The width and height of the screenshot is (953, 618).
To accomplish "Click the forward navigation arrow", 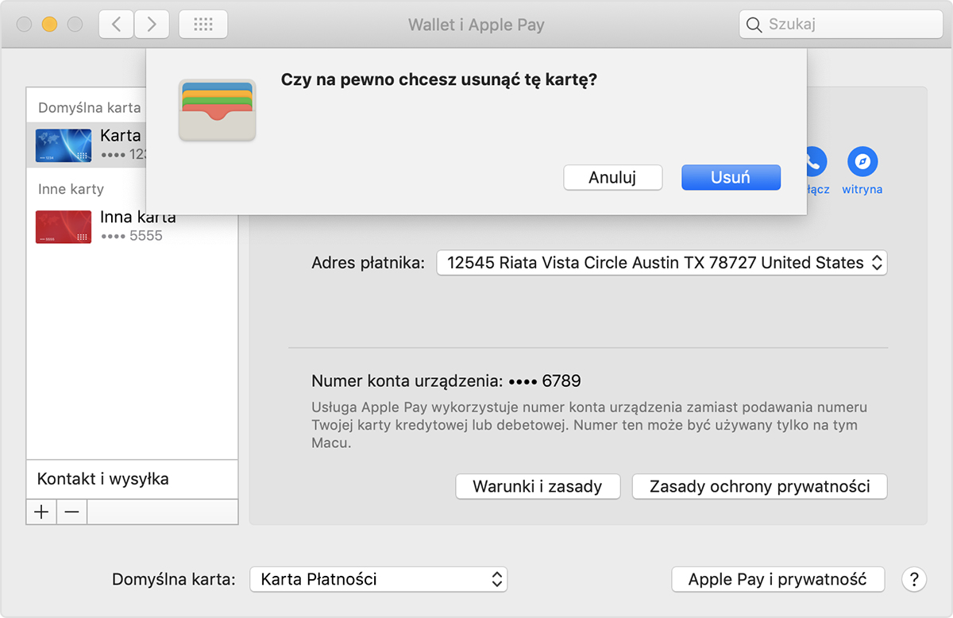I will [151, 25].
